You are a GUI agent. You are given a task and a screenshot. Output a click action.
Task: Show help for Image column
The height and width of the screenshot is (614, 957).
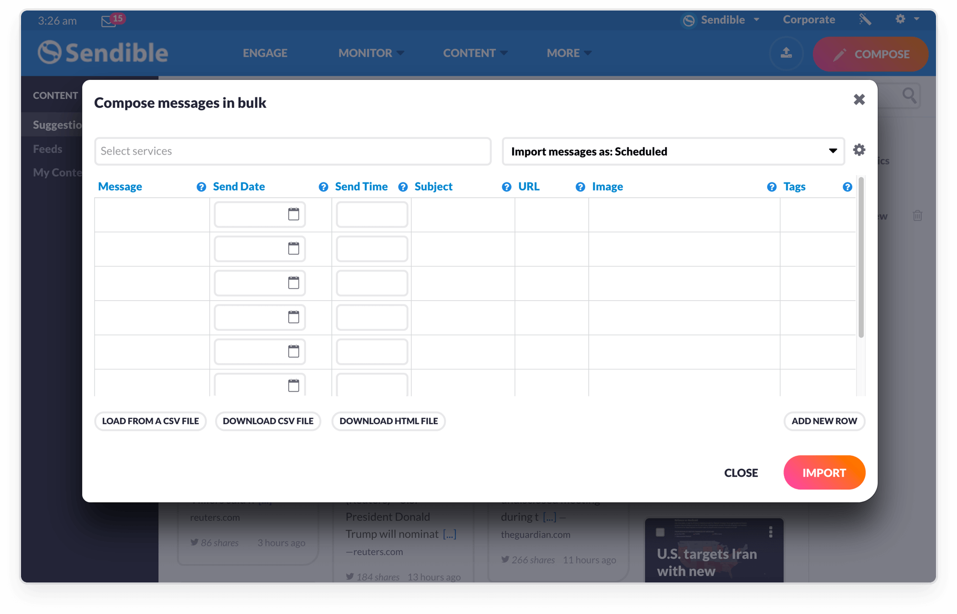(771, 187)
